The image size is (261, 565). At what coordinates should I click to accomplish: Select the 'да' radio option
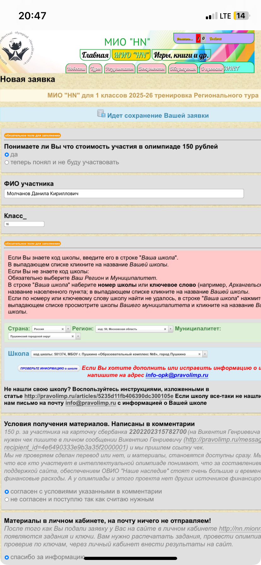pos(7,154)
